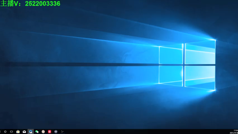Image resolution: width=238 pixels, height=134 pixels.
Task: Click the system clock time display
Action: pos(236,130)
